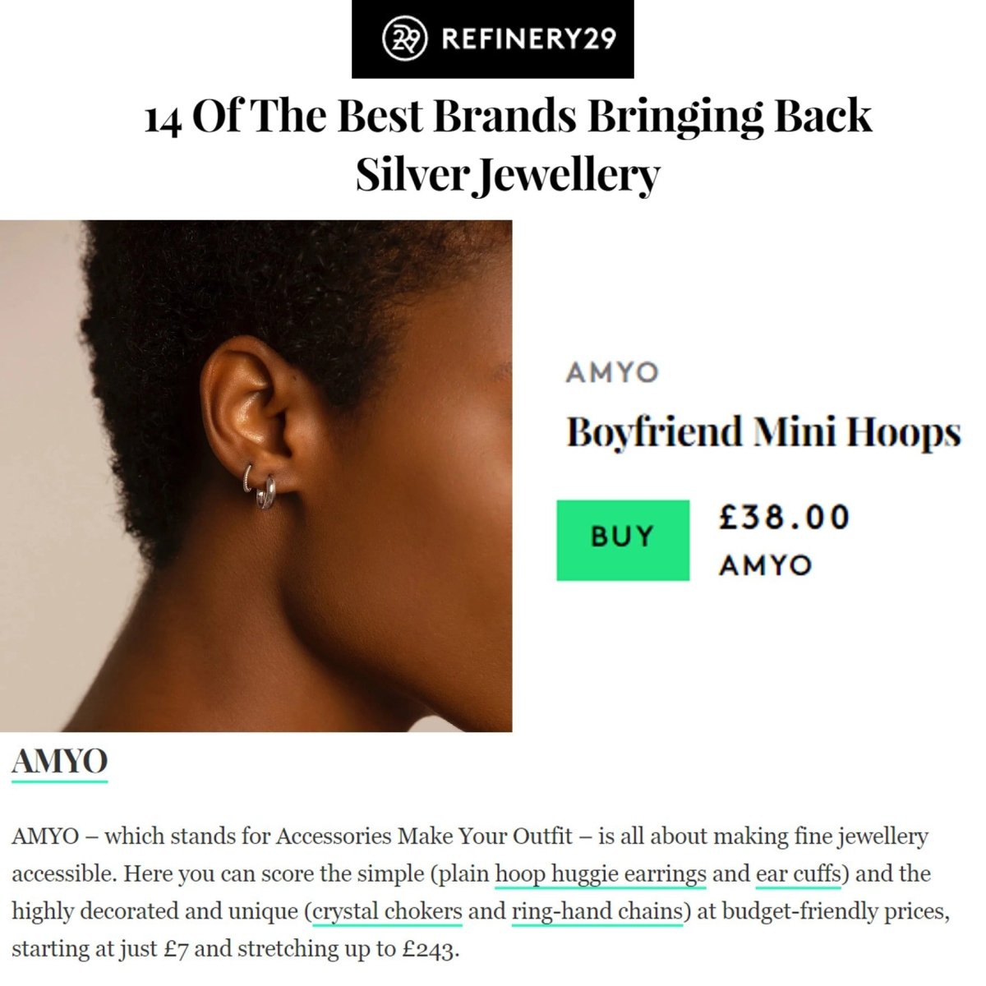Screen dimensions: 986x986
Task: Select the "Boyfriend Mini Hoops" product title
Action: [763, 430]
